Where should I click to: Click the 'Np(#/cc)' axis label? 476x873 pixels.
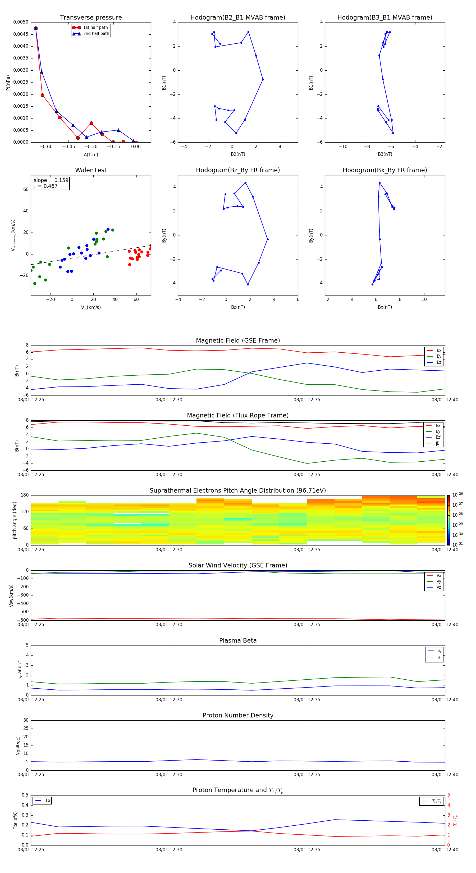18,745
